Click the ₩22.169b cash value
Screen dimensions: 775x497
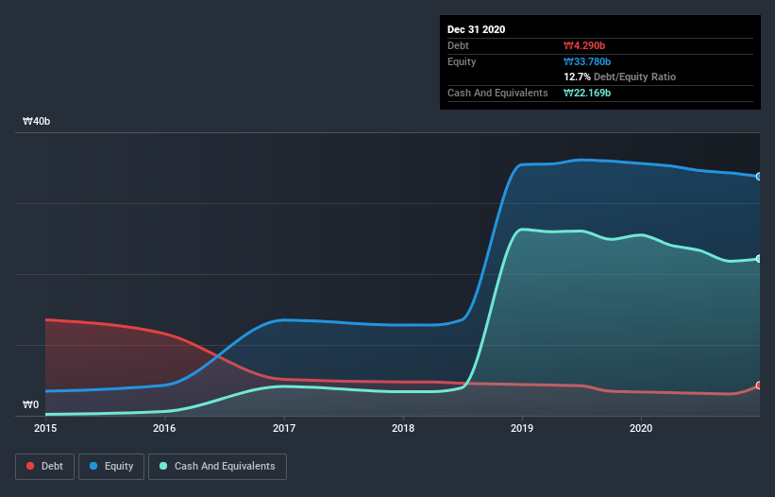pos(587,93)
